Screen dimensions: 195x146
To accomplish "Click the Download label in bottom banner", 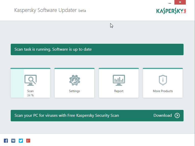I will click(x=163, y=115).
